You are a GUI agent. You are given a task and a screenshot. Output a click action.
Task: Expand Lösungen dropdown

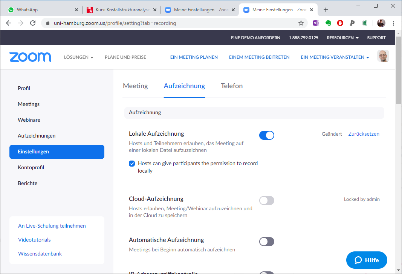click(x=78, y=57)
